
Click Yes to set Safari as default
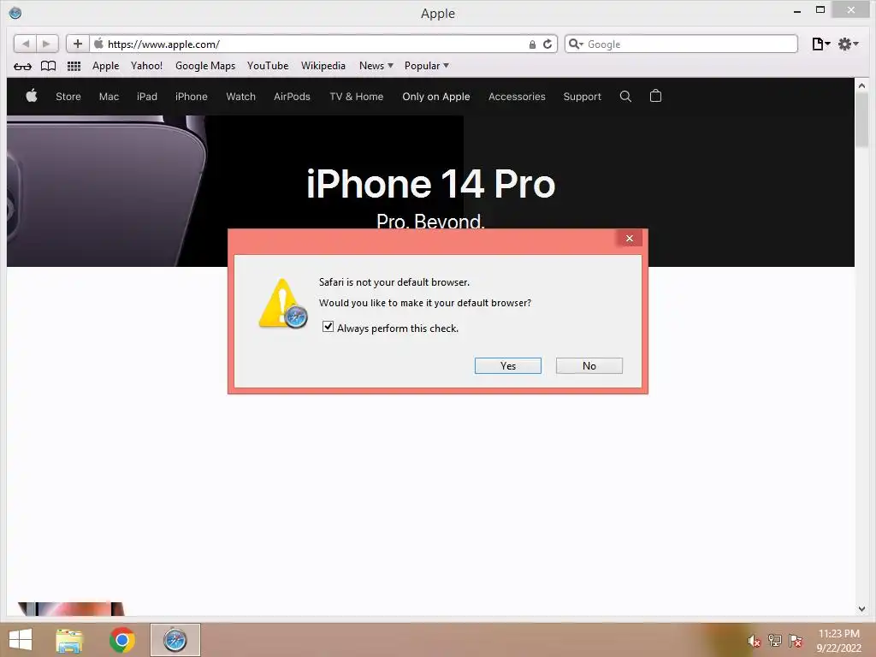508,366
